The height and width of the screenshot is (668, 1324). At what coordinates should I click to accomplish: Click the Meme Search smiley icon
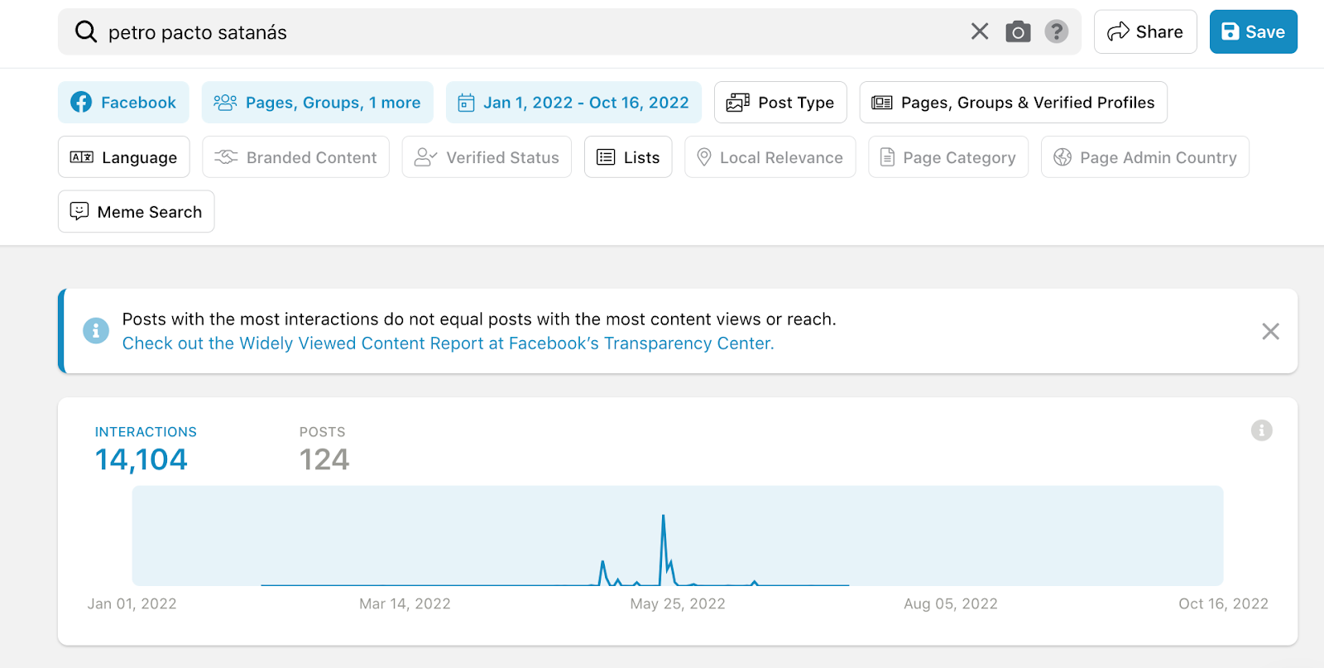click(x=79, y=211)
